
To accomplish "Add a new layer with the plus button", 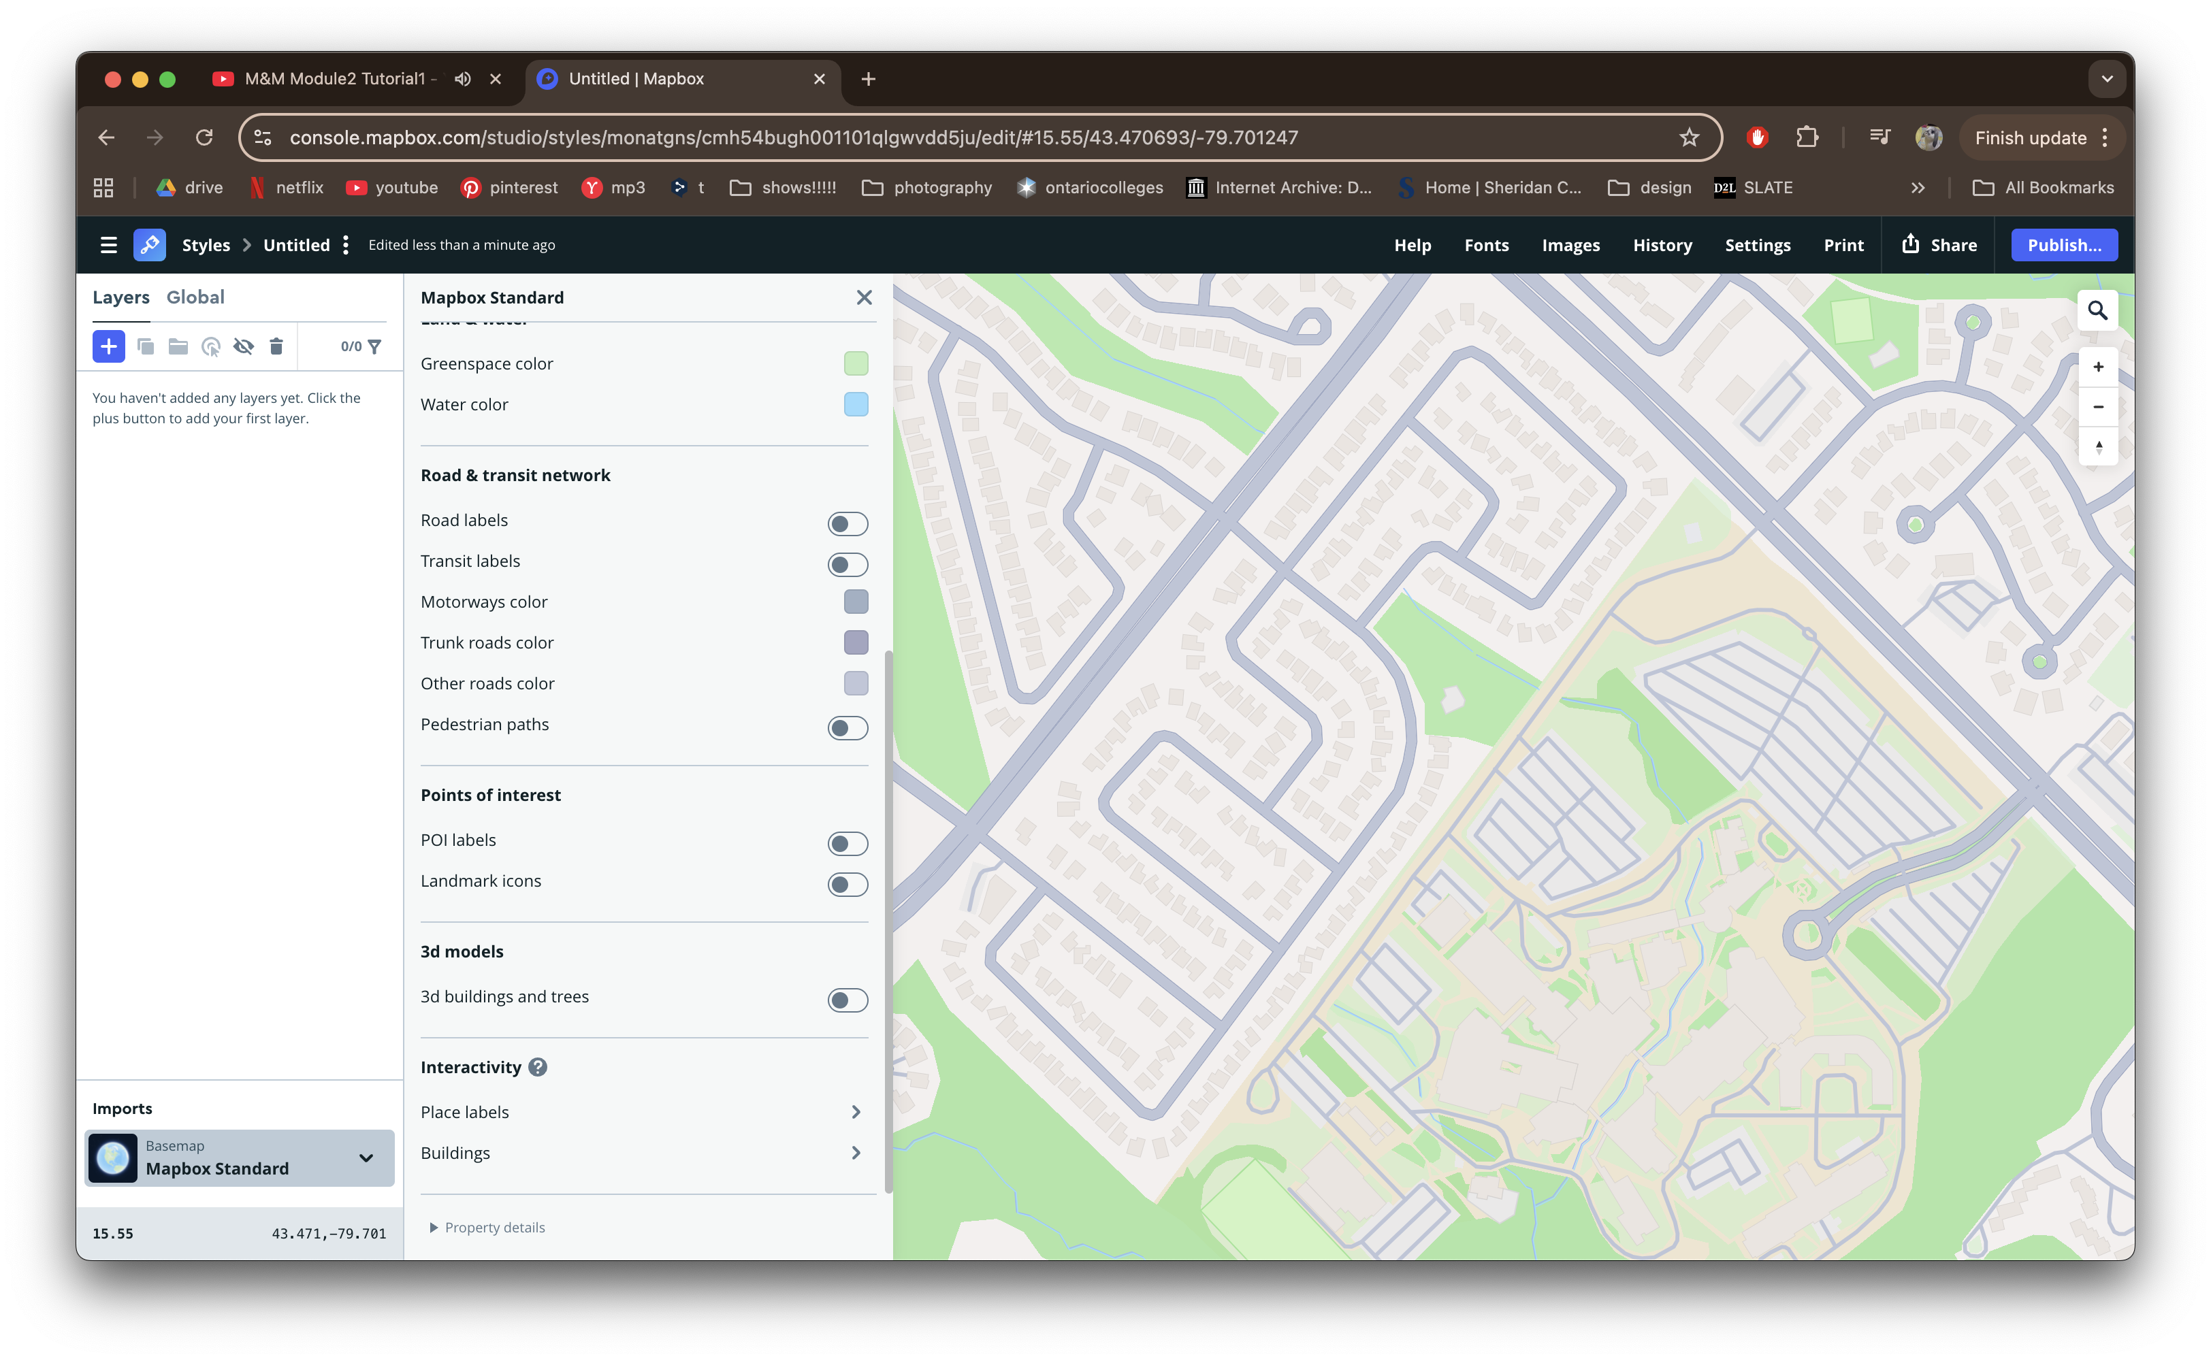I will point(108,346).
